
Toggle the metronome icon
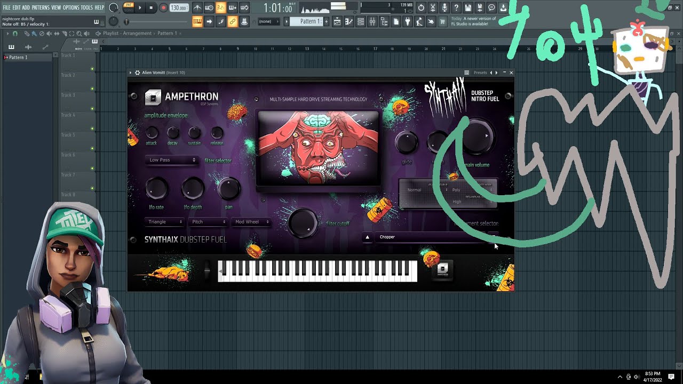point(197,8)
